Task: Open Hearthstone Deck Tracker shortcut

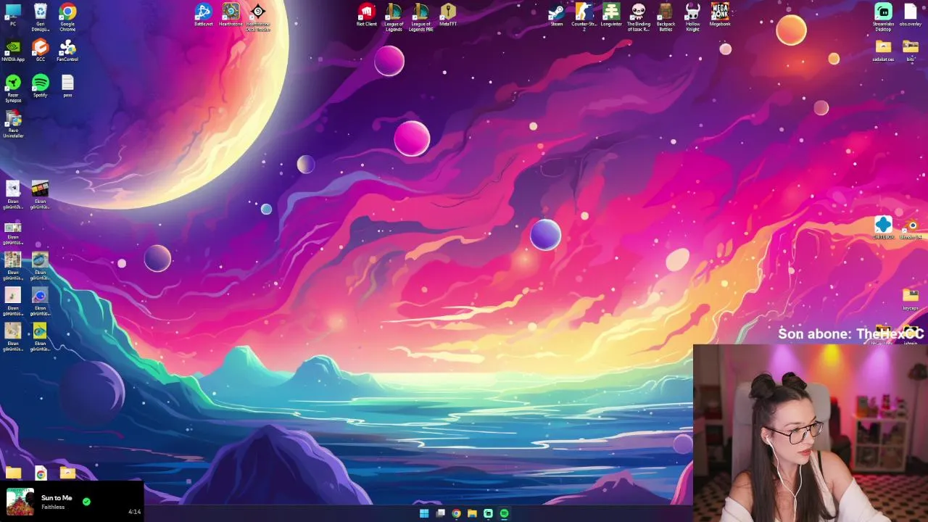Action: pos(257,17)
